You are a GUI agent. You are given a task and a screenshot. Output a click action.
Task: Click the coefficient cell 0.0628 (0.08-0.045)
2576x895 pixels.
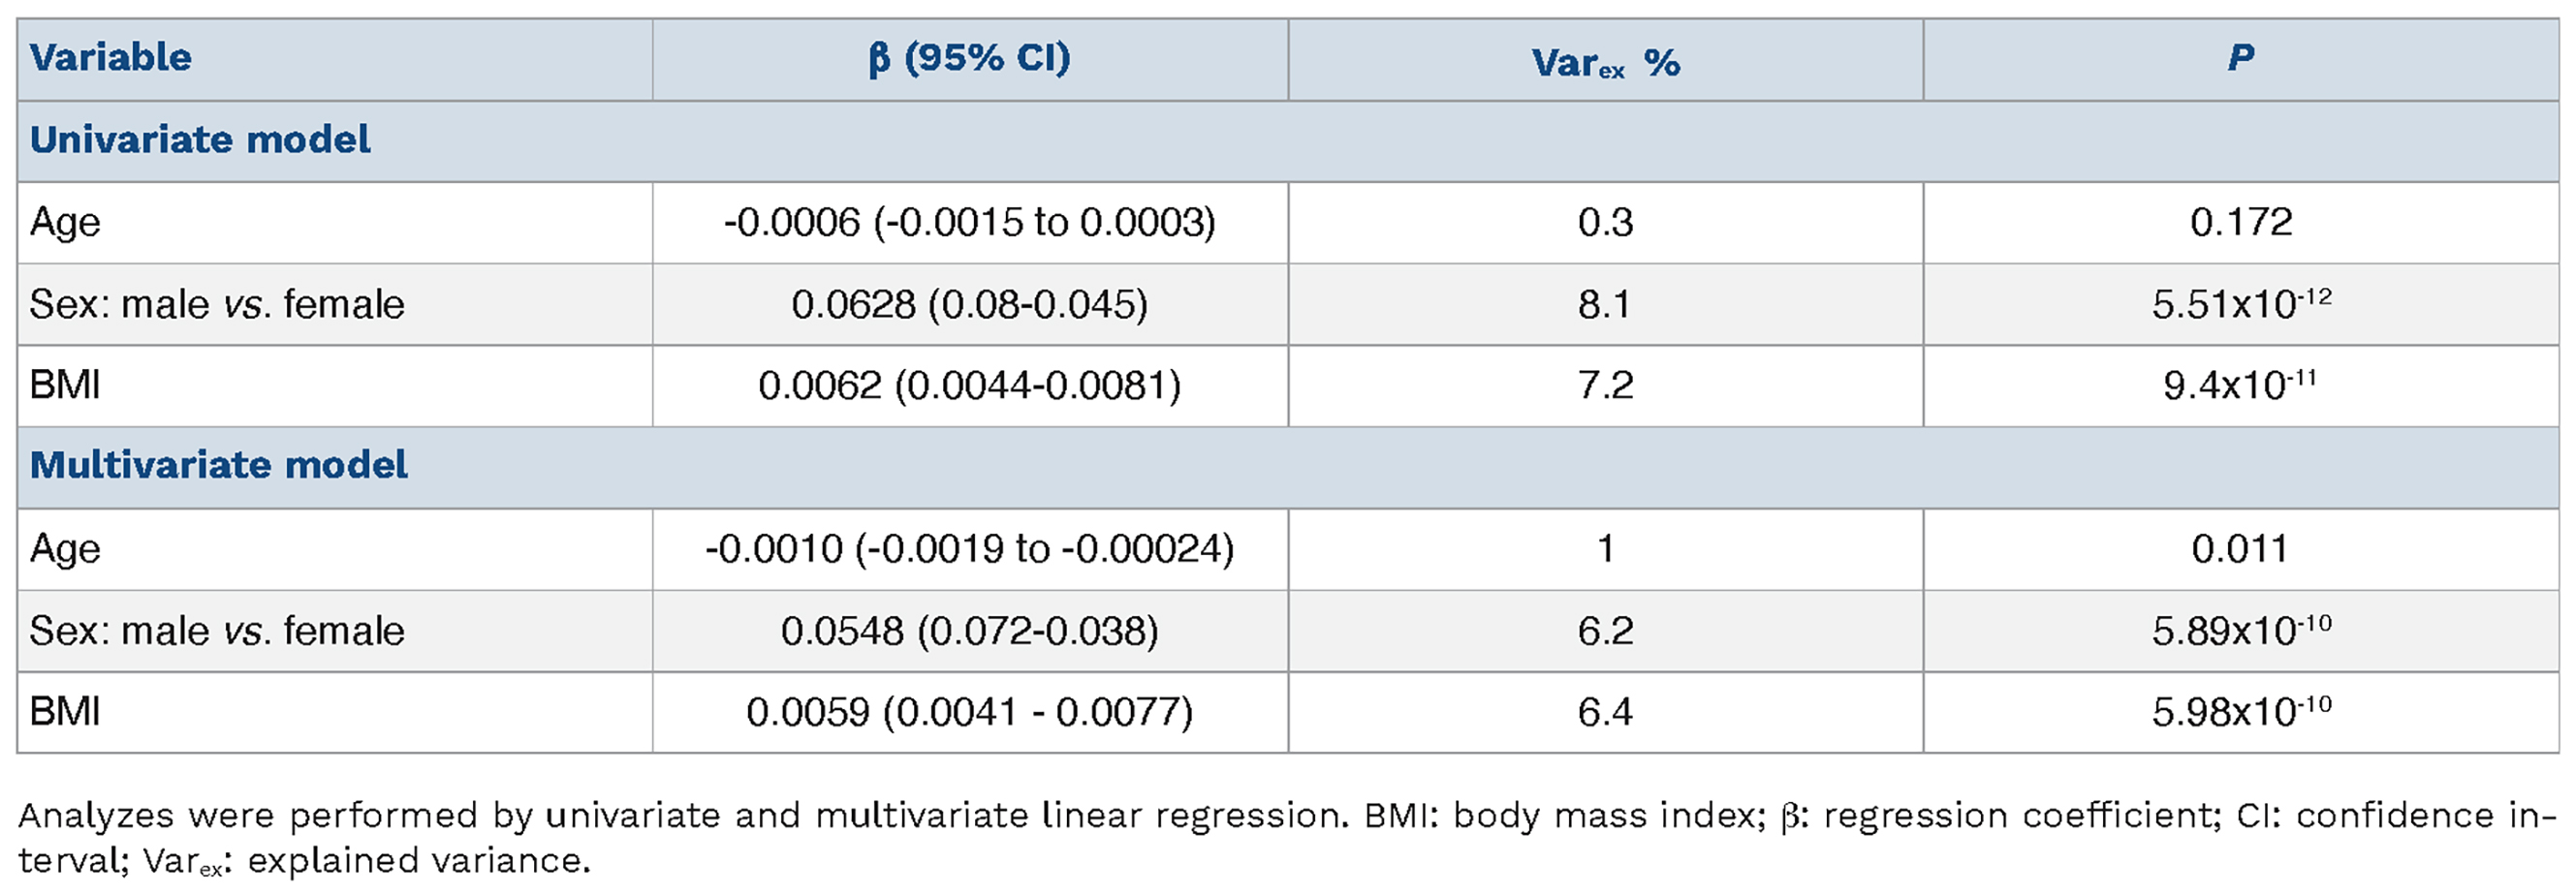coord(969,304)
